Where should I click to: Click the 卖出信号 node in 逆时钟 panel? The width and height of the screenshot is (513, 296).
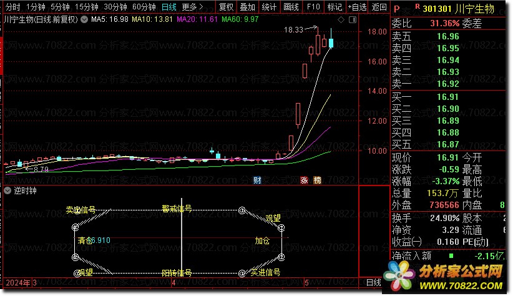[x=81, y=210]
